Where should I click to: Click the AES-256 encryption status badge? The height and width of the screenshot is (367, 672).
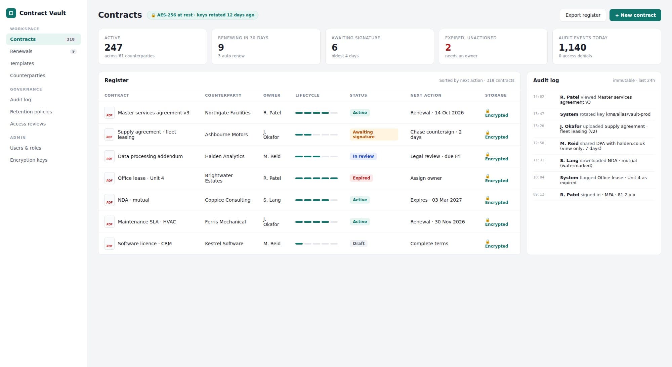pyautogui.click(x=203, y=15)
